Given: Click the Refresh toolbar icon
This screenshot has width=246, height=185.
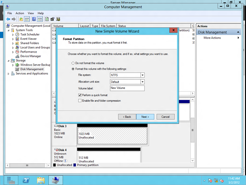Looking at the screenshot, I should tap(47, 19).
